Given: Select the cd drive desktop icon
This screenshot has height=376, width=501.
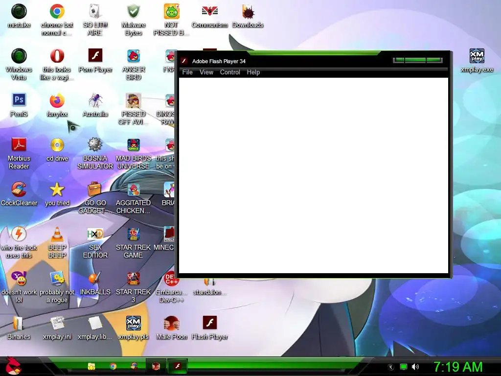Looking at the screenshot, I should tap(57, 150).
